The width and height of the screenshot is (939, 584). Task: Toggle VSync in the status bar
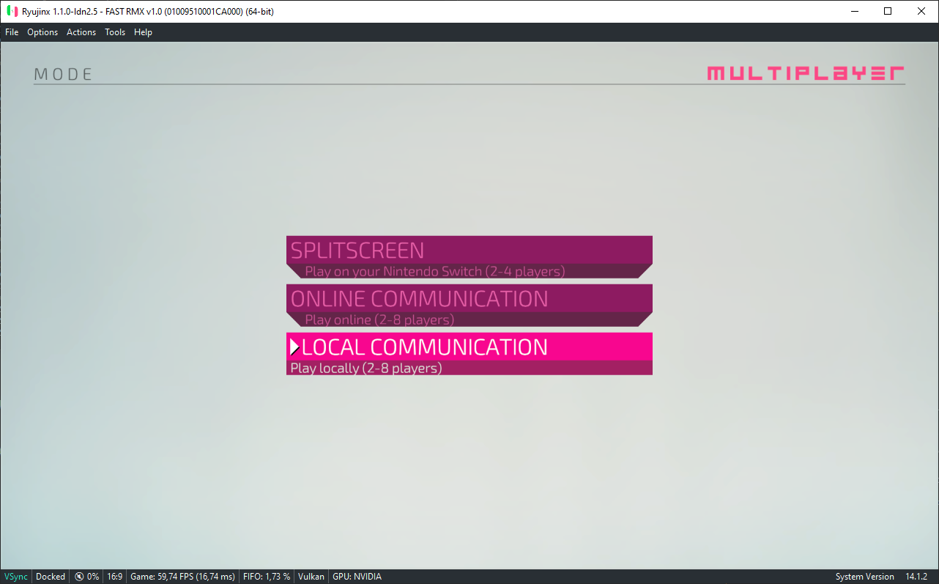pyautogui.click(x=16, y=577)
